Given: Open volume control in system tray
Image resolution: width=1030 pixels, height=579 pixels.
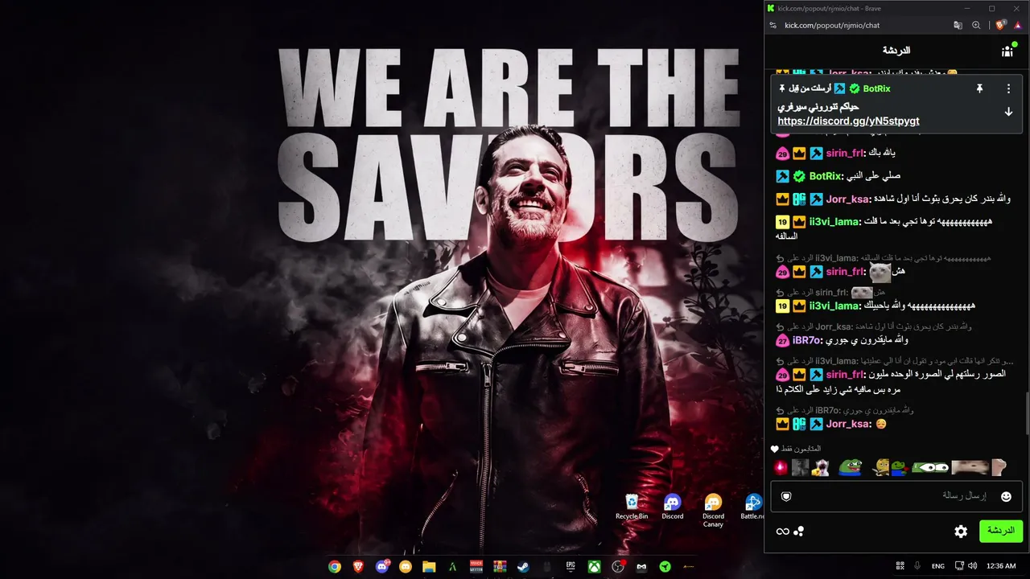Looking at the screenshot, I should (974, 566).
